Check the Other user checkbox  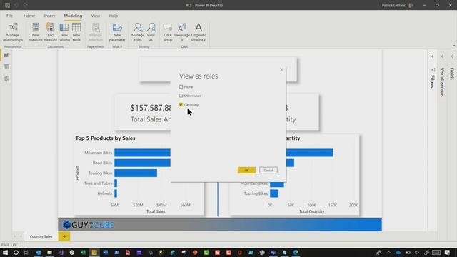click(x=181, y=96)
